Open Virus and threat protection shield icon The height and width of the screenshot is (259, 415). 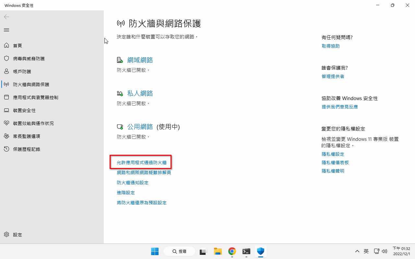6,59
